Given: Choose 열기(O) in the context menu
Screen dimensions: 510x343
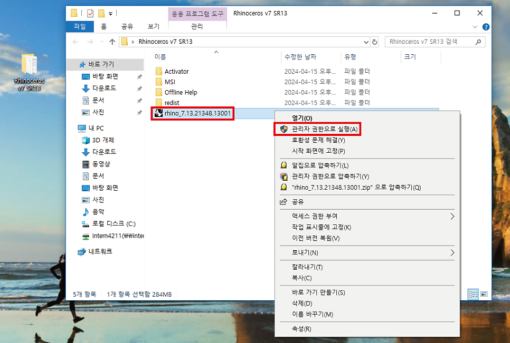Looking at the screenshot, I should coord(367,118).
